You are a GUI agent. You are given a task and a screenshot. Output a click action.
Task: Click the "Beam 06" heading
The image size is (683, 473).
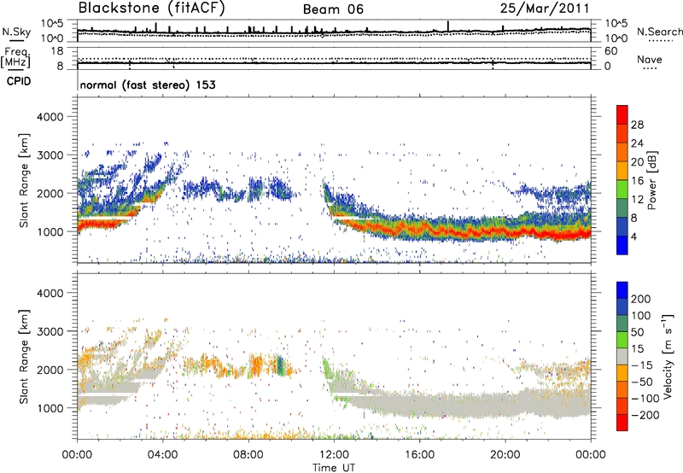coord(333,9)
